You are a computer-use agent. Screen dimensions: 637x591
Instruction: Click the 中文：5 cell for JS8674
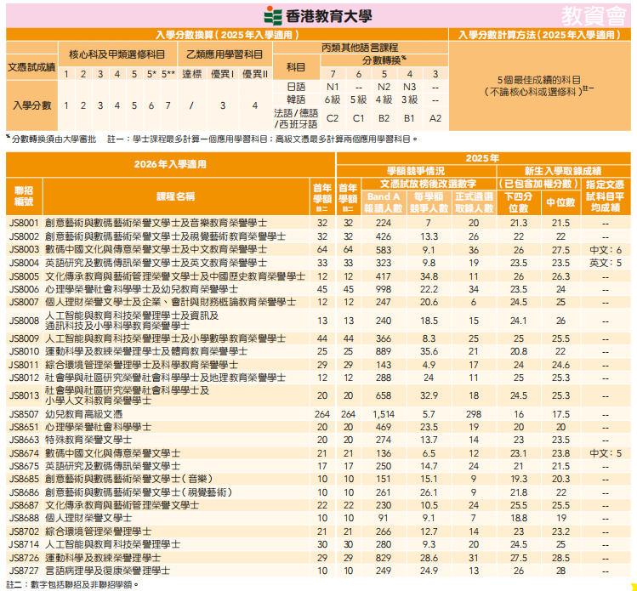(606, 453)
